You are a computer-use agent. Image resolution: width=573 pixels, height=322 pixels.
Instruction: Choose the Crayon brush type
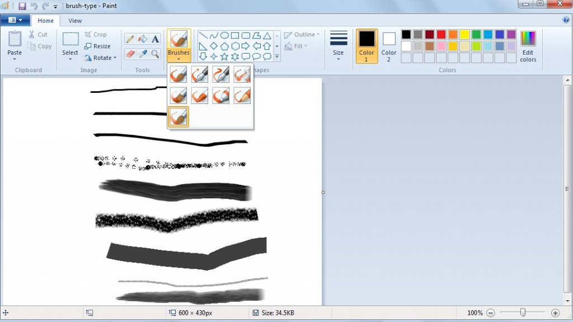click(x=199, y=95)
